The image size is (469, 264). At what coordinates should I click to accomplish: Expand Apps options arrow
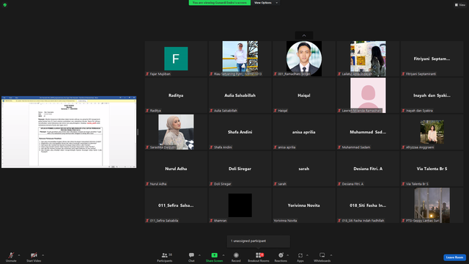click(x=307, y=255)
